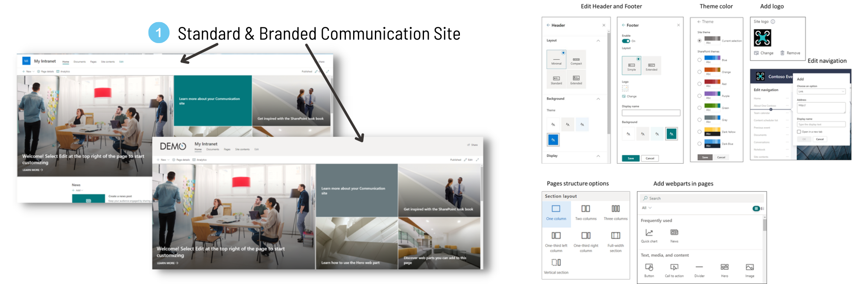
Task: Click the web parts Search field
Action: point(700,198)
